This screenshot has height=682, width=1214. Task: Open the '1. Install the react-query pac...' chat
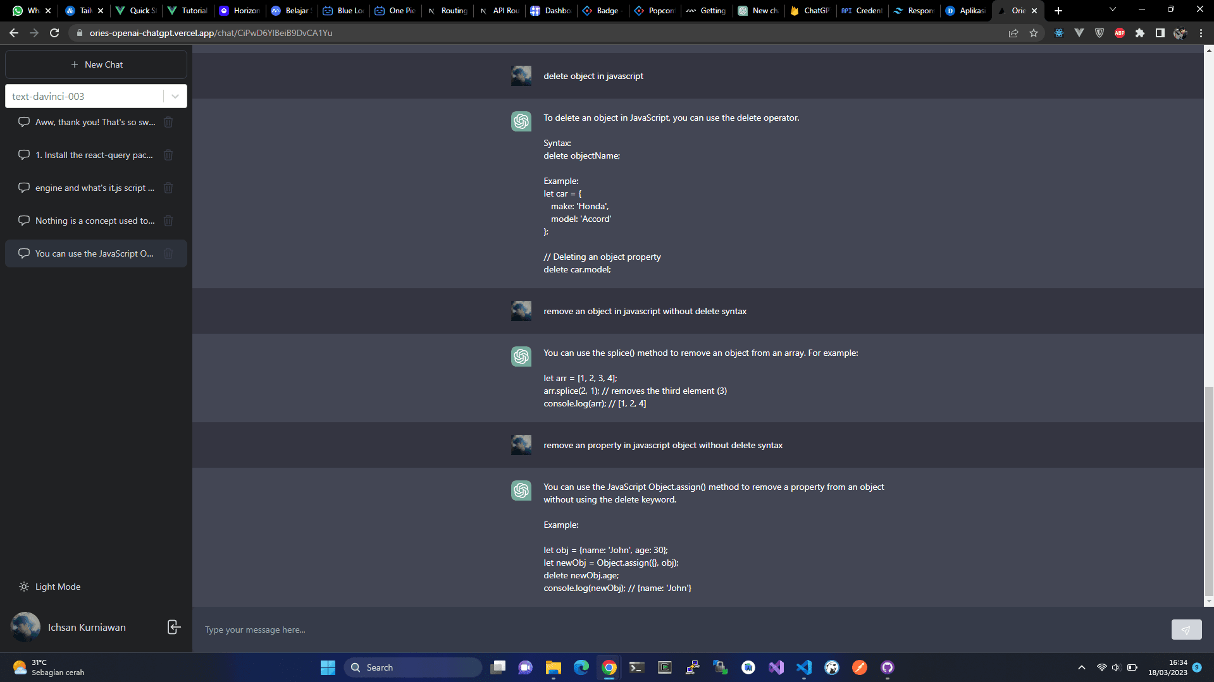click(x=94, y=155)
